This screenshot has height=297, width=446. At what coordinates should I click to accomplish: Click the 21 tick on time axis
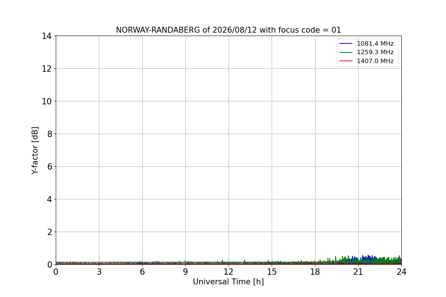pos(358,272)
